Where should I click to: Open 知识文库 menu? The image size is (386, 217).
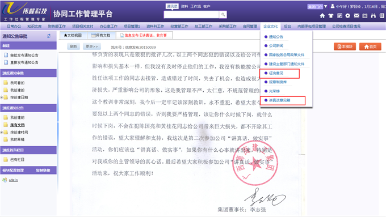[35, 26]
